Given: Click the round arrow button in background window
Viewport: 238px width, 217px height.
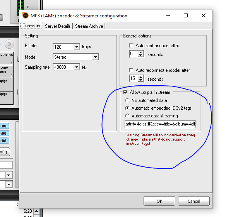Looking at the screenshot, I should coord(9,44).
